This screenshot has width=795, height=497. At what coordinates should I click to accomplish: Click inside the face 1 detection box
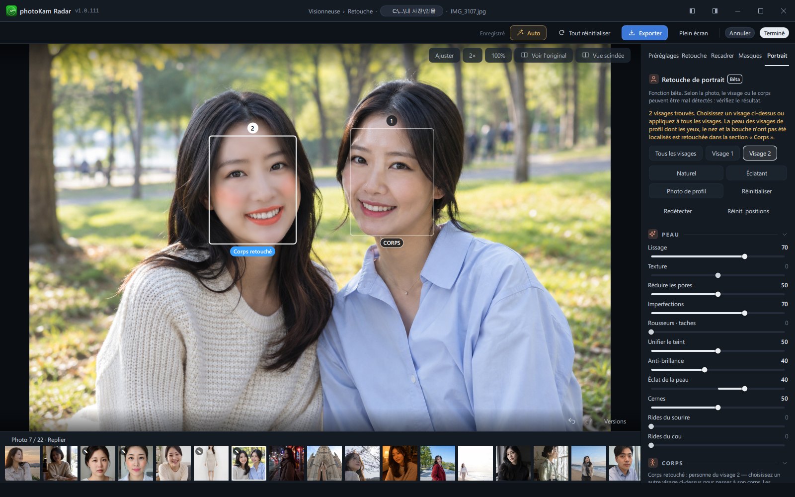(392, 182)
